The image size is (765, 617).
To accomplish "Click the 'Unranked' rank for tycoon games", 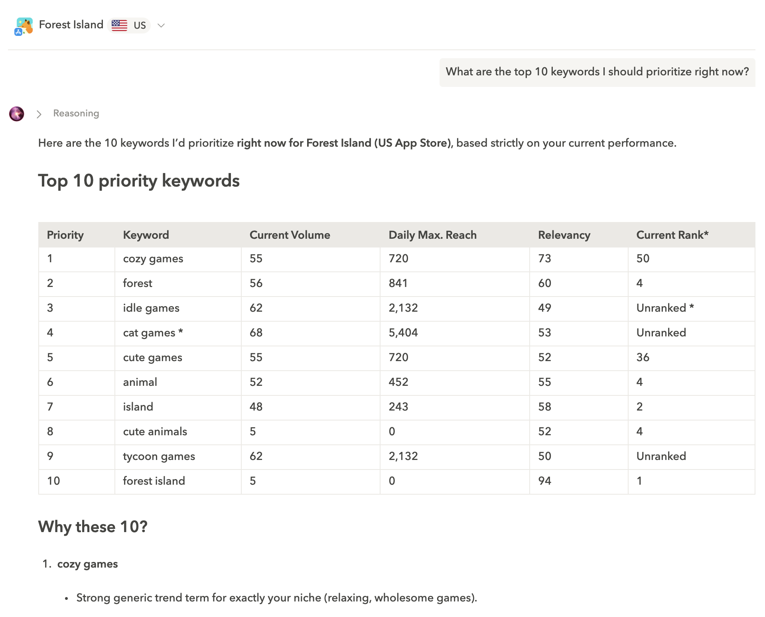I will coord(661,456).
